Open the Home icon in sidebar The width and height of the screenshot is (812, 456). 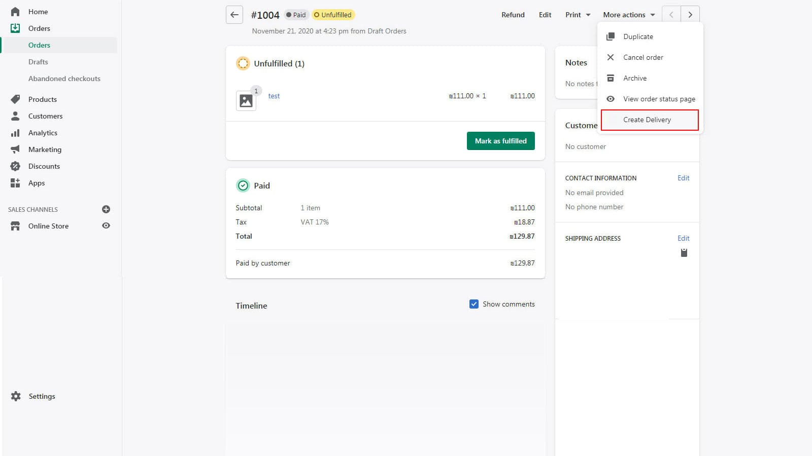point(15,11)
